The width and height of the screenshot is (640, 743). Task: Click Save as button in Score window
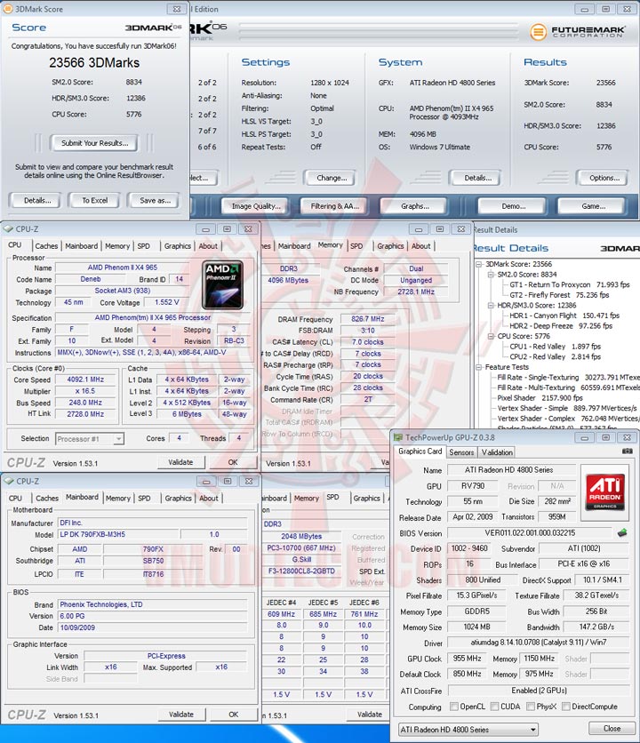155,201
